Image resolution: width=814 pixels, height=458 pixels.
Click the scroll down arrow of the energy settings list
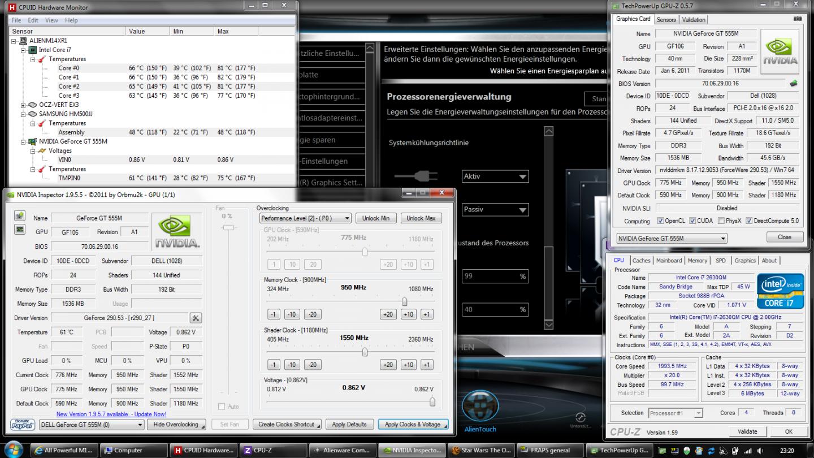(x=548, y=325)
